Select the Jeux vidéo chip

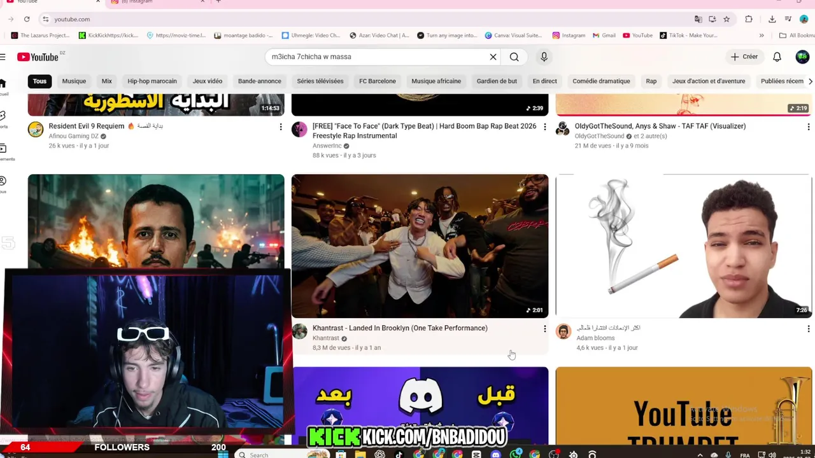coord(208,81)
